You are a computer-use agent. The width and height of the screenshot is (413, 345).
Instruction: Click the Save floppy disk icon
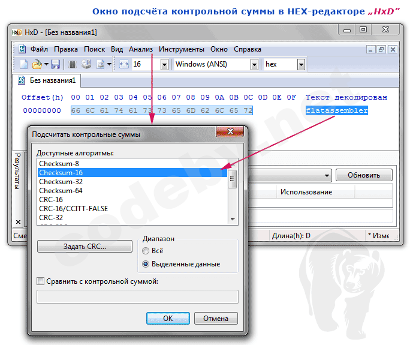(x=55, y=64)
